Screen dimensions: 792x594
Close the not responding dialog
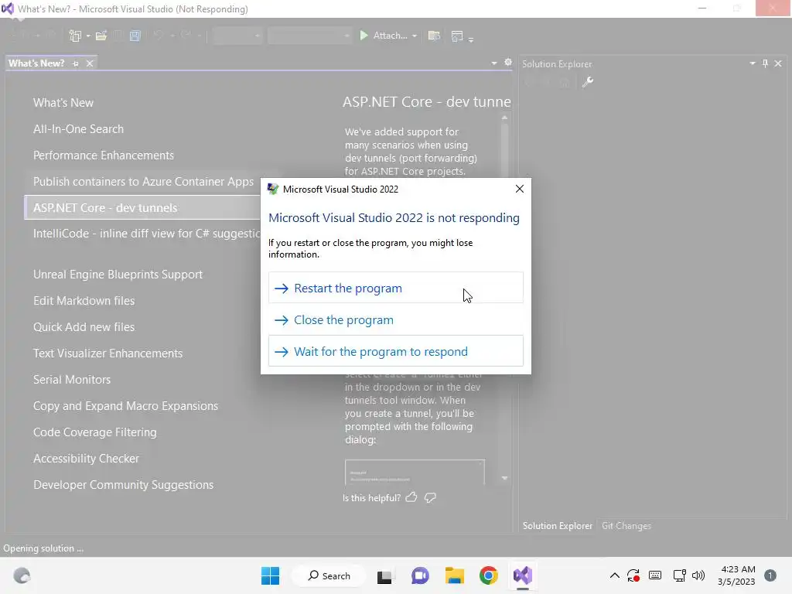(519, 189)
